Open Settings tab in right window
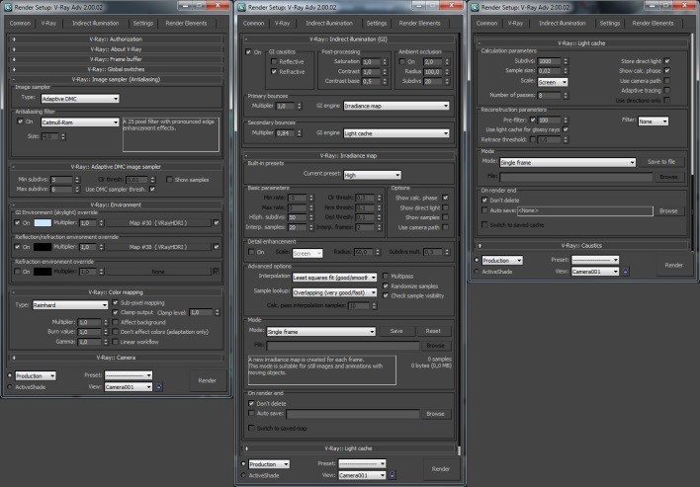Screen dimensions: 700x487 coord(609,23)
